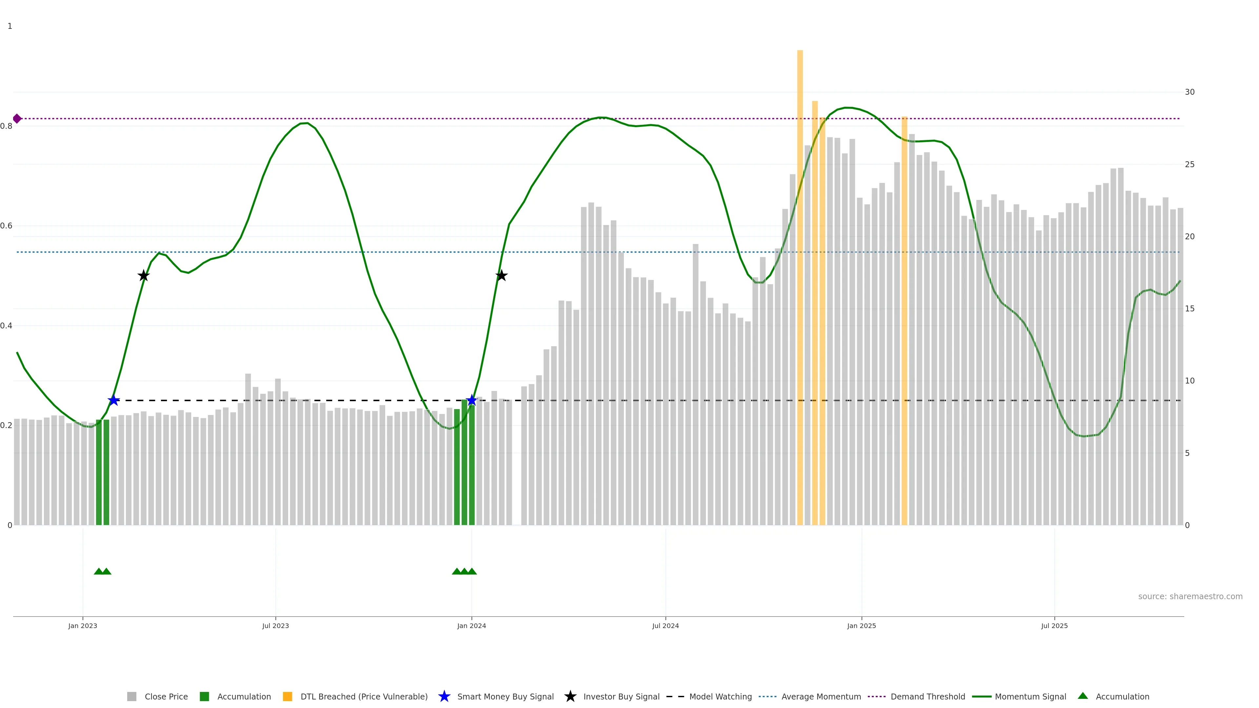
Task: Toggle Average Momentum legend entry
Action: 821,697
